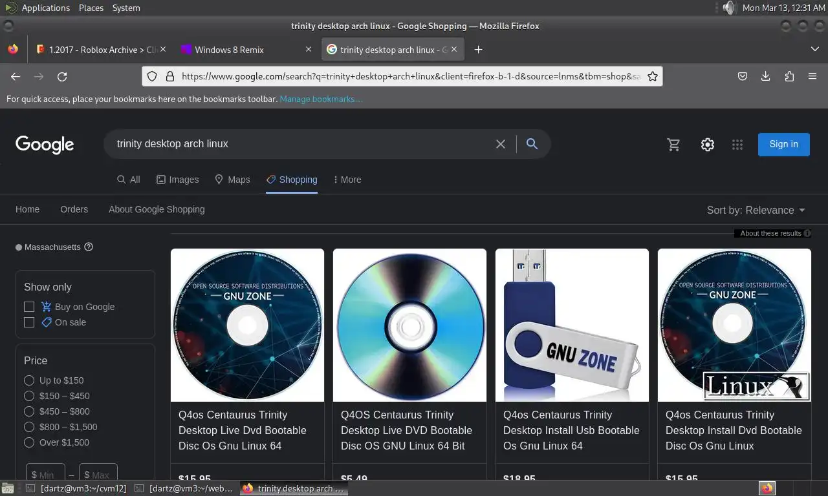828x496 pixels.
Task: List all tabs with the chevron dropdown
Action: point(814,49)
